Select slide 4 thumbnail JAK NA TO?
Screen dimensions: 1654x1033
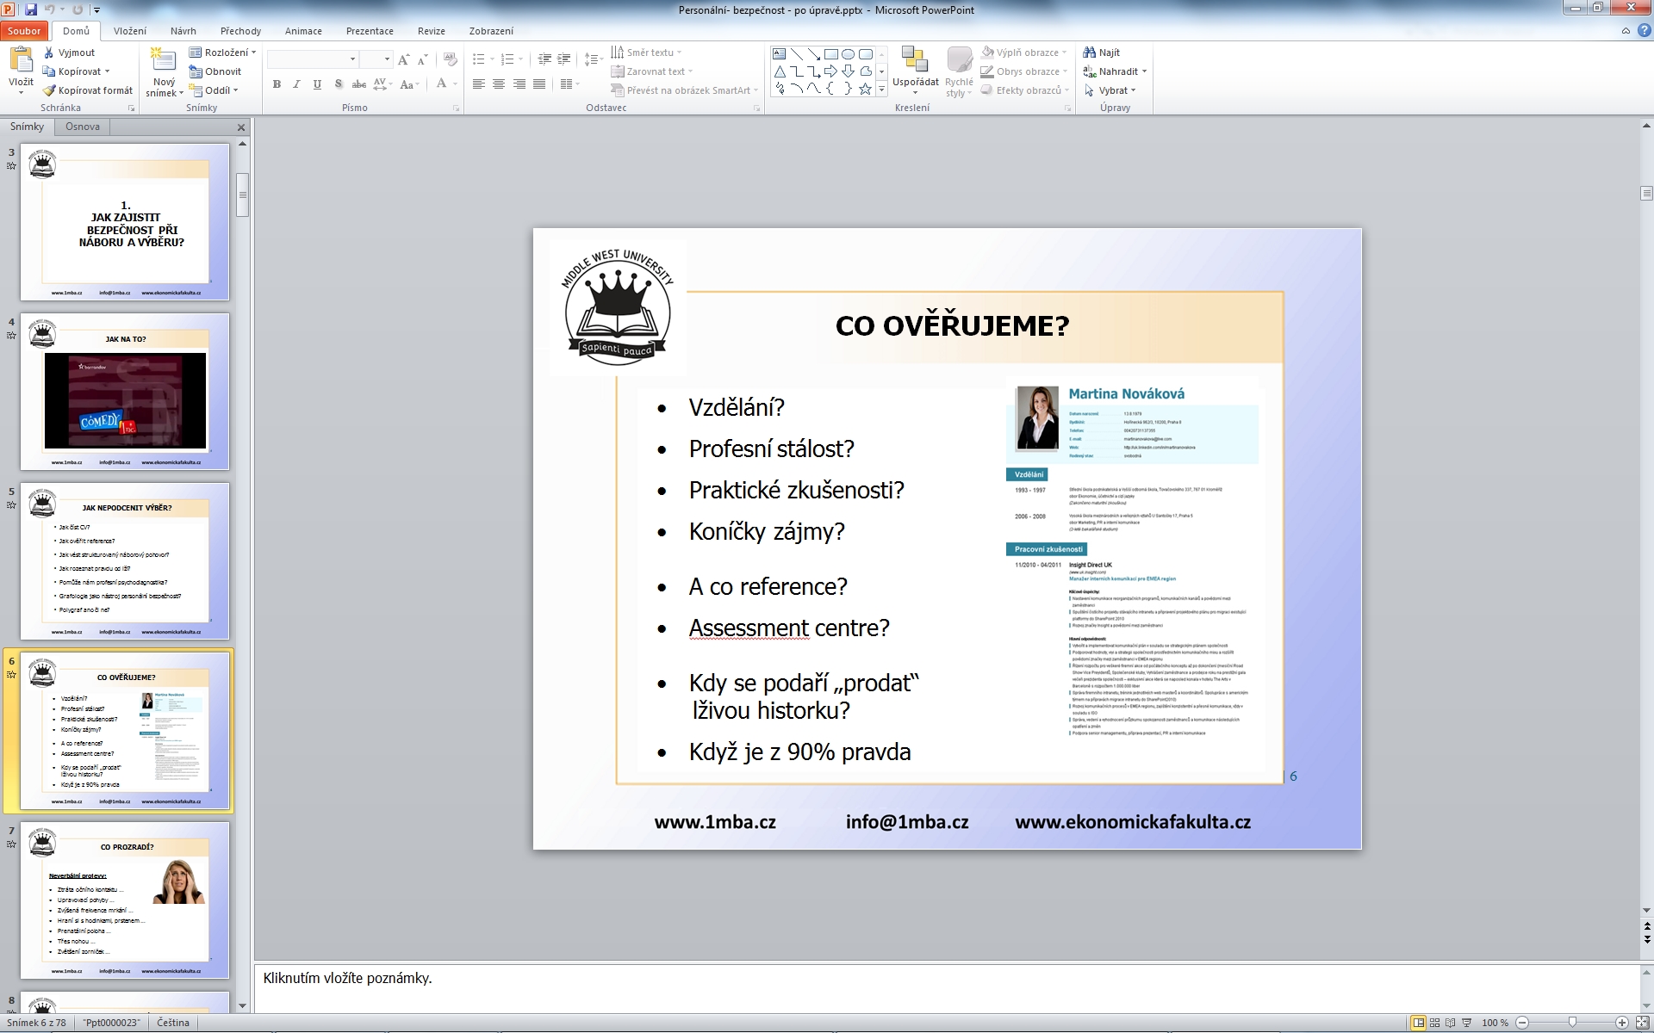(x=125, y=392)
